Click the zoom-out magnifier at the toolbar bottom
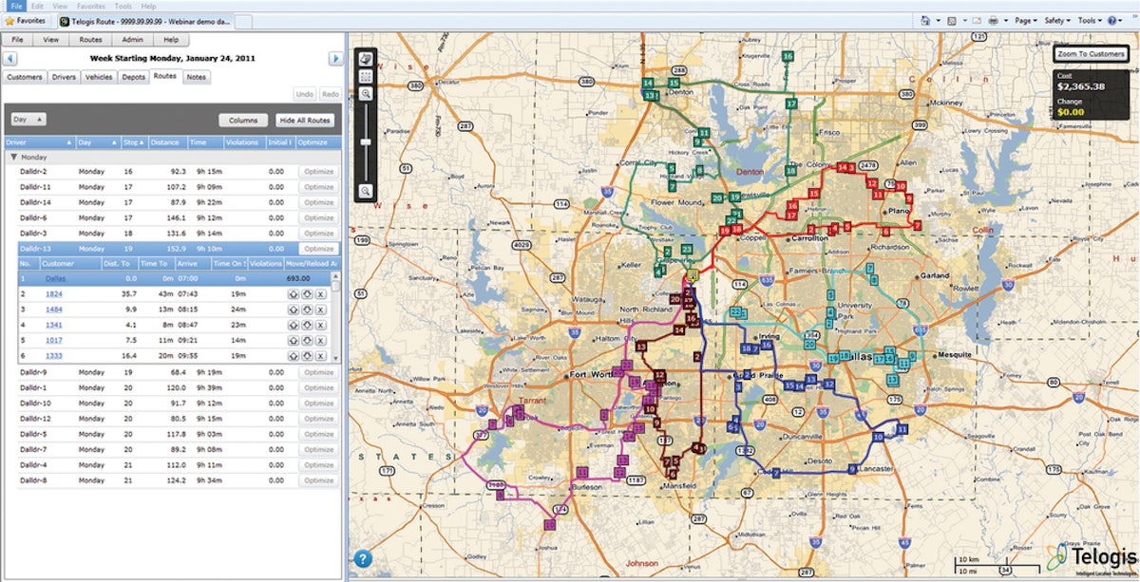The image size is (1140, 582). 366,193
